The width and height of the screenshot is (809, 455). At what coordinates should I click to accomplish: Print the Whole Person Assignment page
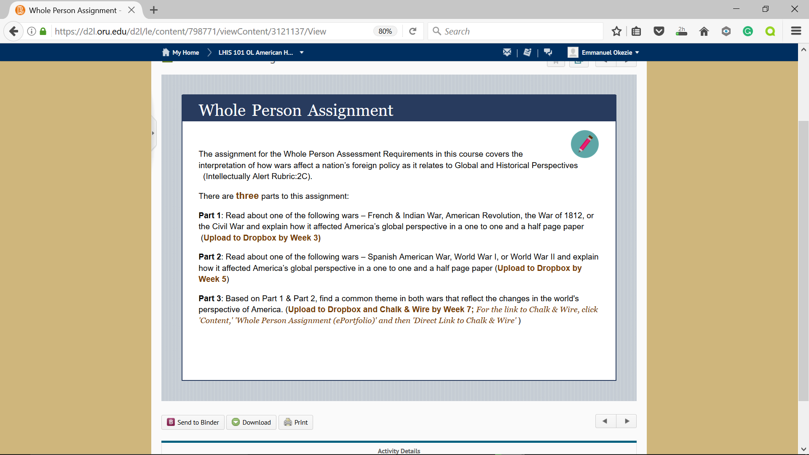(x=296, y=422)
